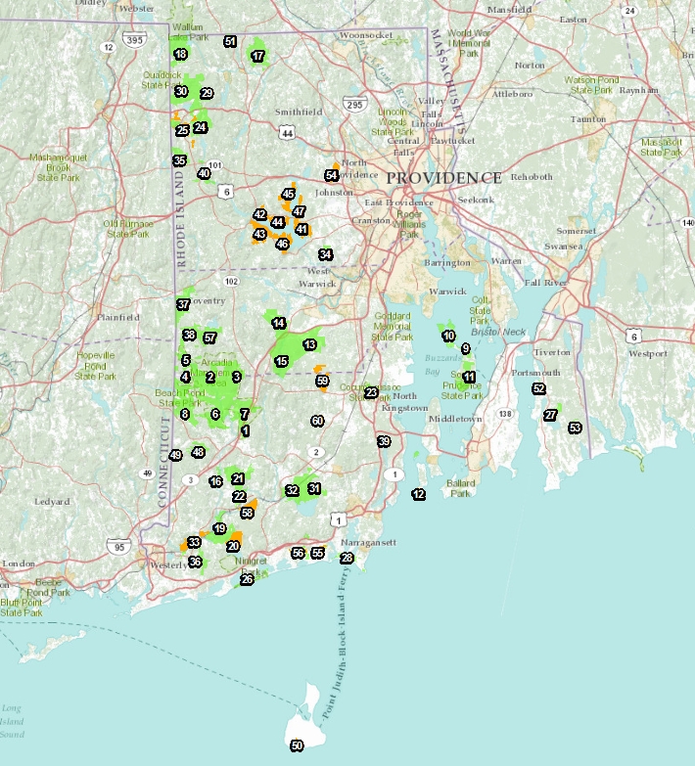Screen dimensions: 695x766
Task: Select map marker number 21
Action: pos(238,478)
